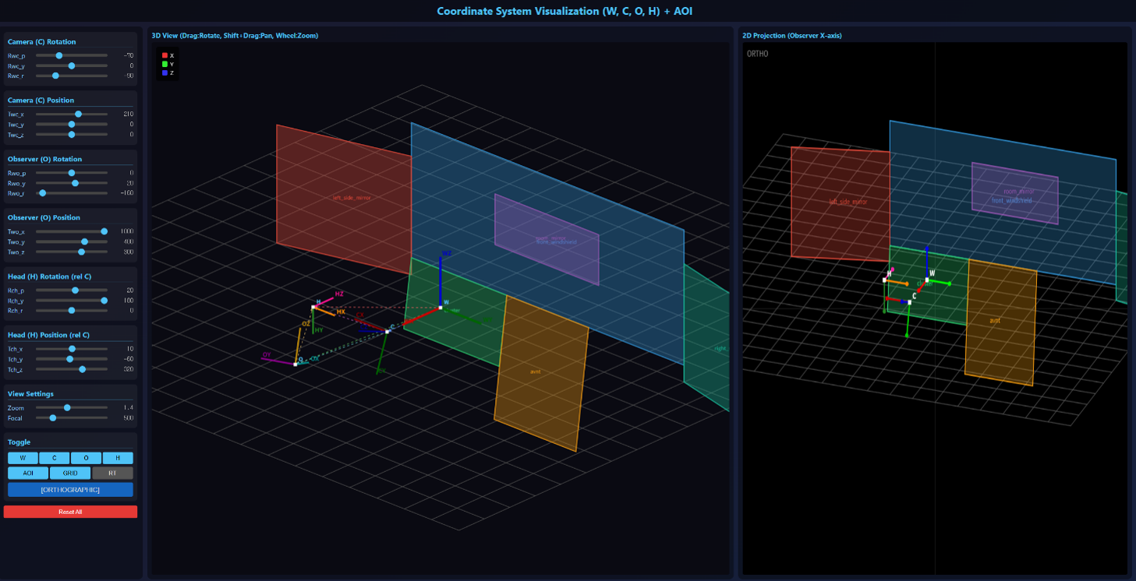Screen dimensions: 1136x581
Task: Adjust the Tch_z head position slider
Action: tap(72, 369)
